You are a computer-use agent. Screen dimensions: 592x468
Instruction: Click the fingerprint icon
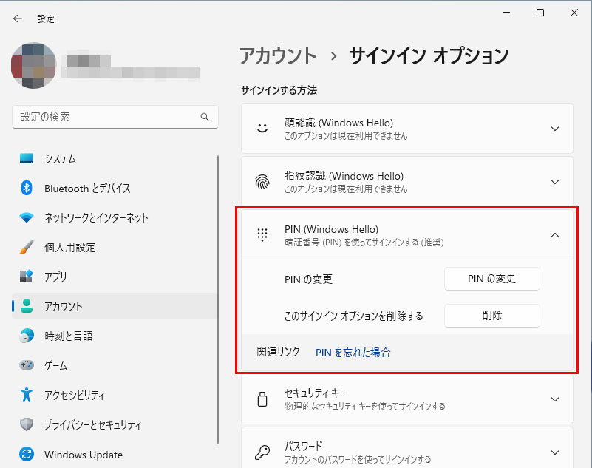pyautogui.click(x=262, y=182)
